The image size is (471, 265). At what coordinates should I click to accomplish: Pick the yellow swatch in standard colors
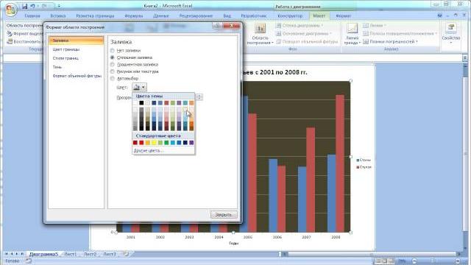154,143
